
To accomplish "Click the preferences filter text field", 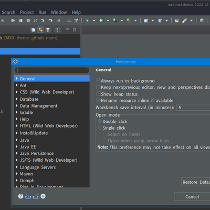I will pyautogui.click(x=52, y=70).
